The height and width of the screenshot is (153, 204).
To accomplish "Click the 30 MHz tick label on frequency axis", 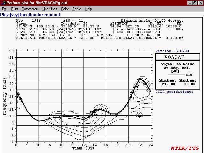I will 11,51.
